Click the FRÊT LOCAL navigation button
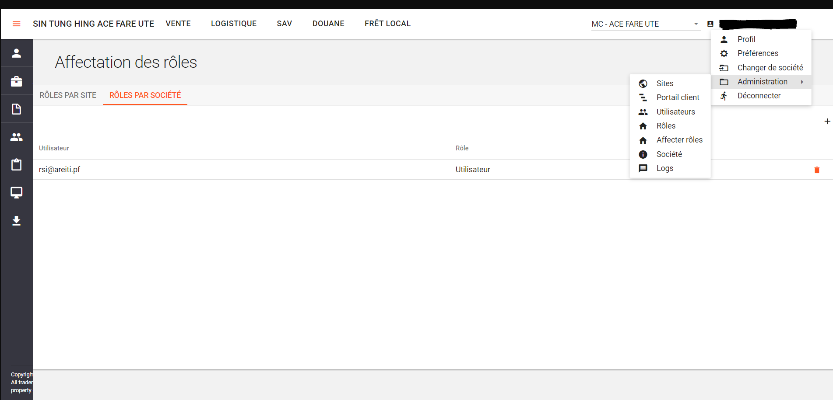 tap(387, 24)
